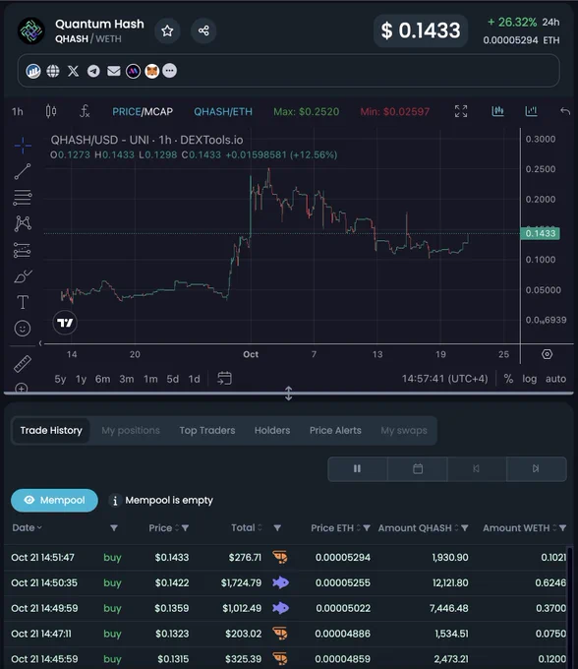Open Price column filter
Image resolution: width=578 pixels, height=669 pixels.
click(x=185, y=528)
